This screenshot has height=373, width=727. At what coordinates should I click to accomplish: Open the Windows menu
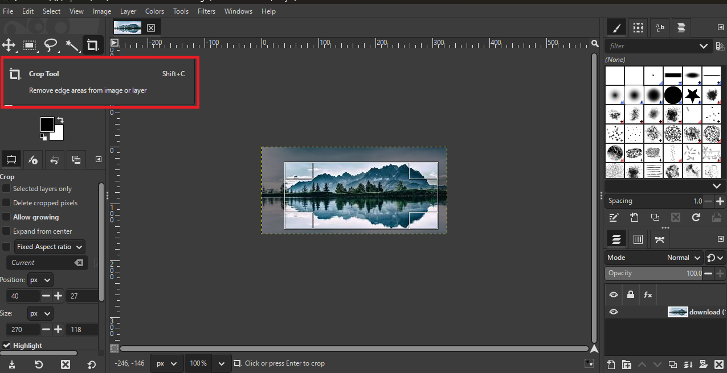[238, 11]
